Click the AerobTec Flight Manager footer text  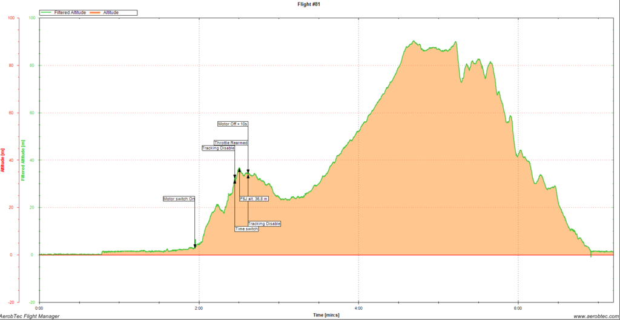coord(28,316)
